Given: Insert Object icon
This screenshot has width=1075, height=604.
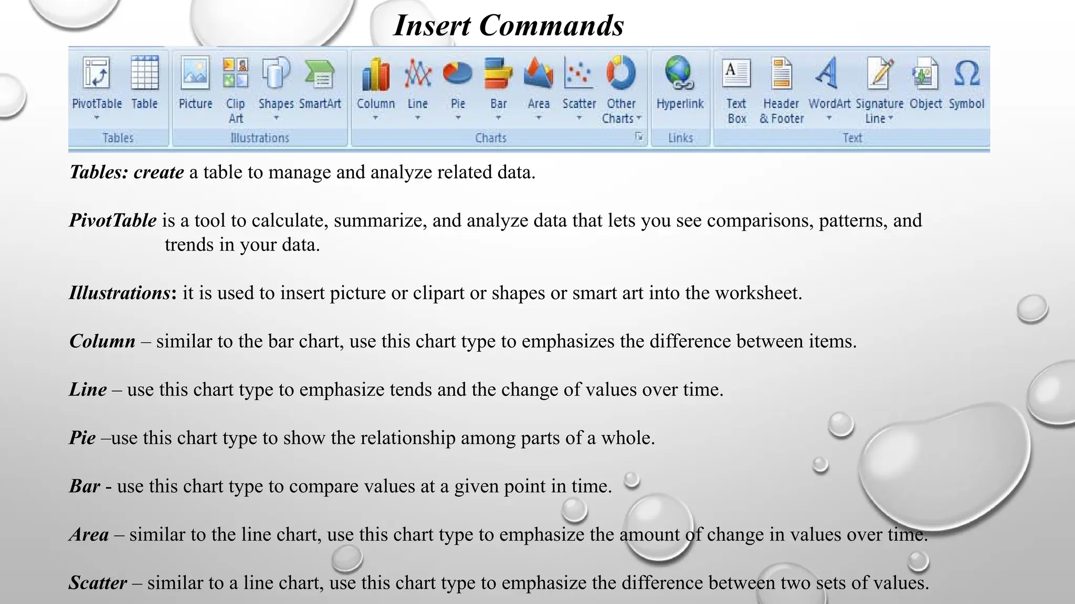Looking at the screenshot, I should [x=925, y=73].
